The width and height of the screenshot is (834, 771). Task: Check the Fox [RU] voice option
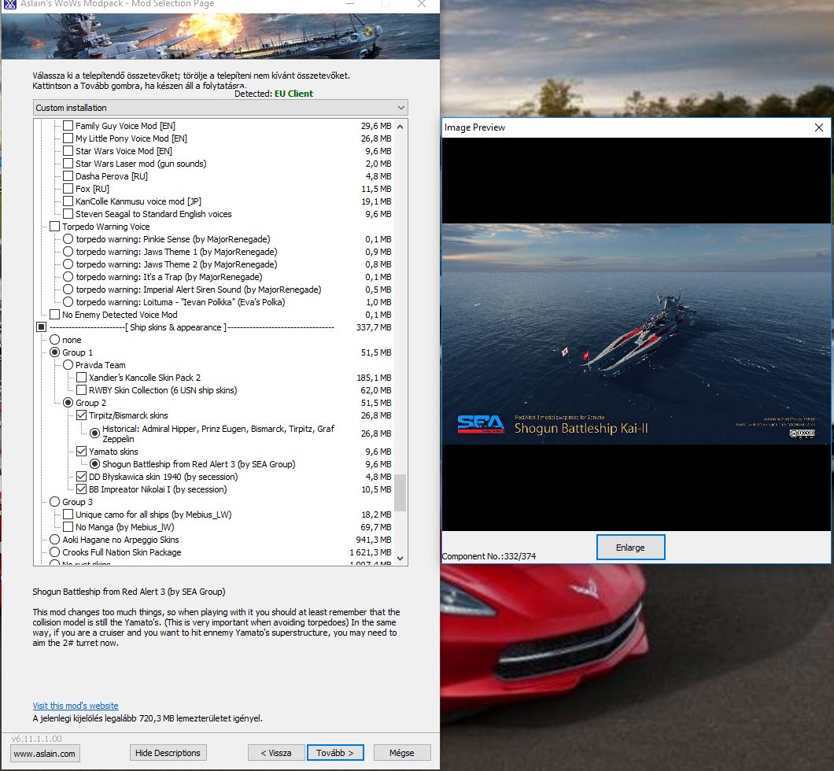tap(68, 189)
